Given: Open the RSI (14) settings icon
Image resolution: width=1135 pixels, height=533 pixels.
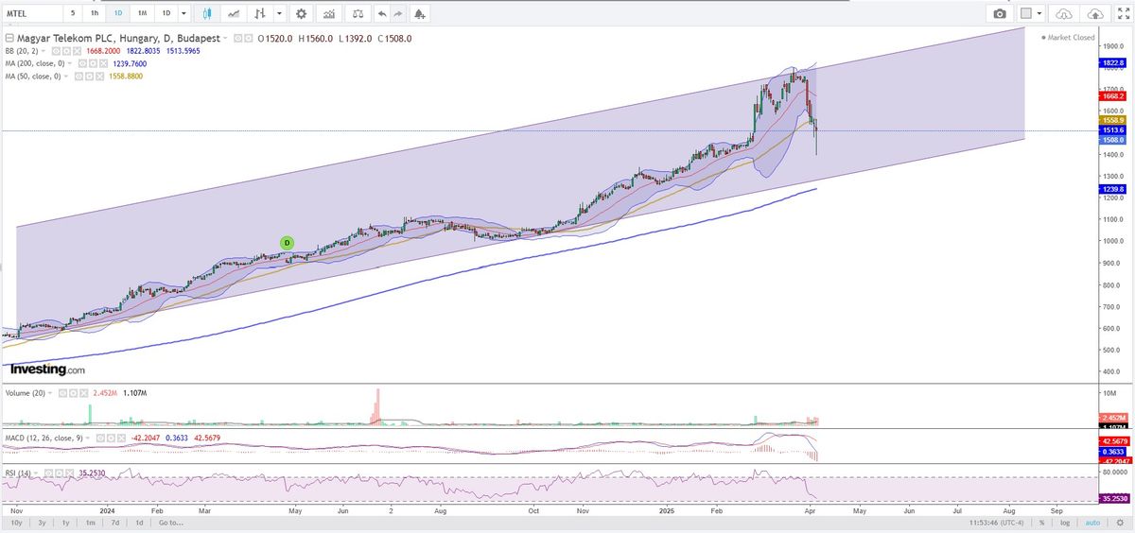Looking at the screenshot, I should coord(59,473).
